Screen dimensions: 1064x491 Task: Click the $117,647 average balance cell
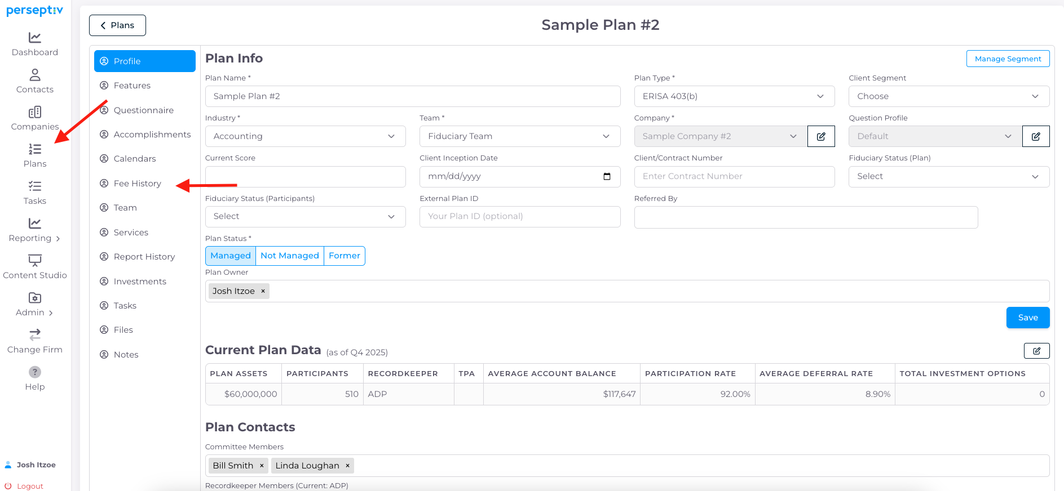point(562,394)
